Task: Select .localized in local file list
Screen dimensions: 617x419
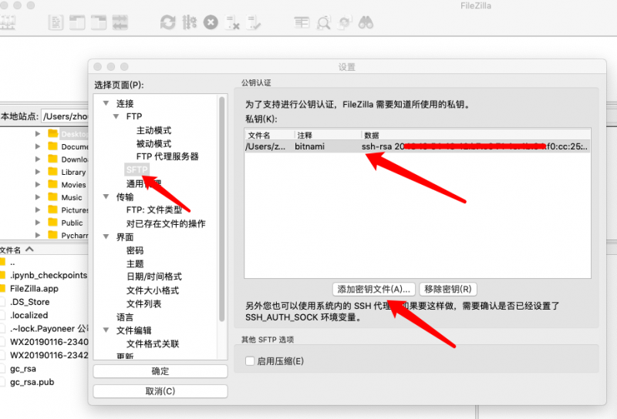Action: [29, 315]
